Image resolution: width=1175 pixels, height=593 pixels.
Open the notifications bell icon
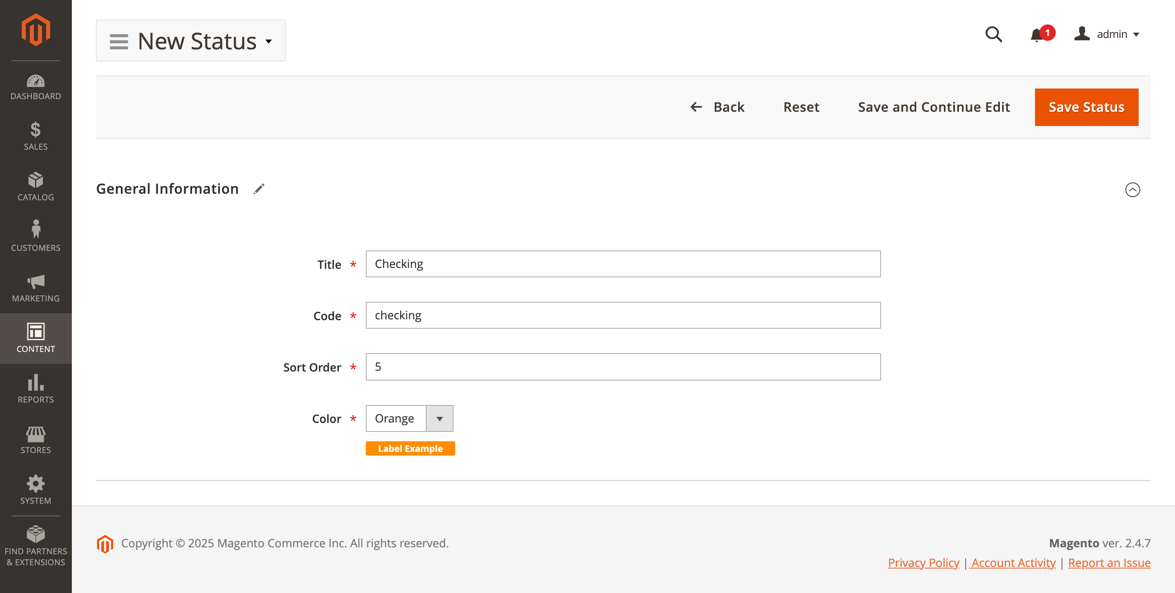[1037, 35]
